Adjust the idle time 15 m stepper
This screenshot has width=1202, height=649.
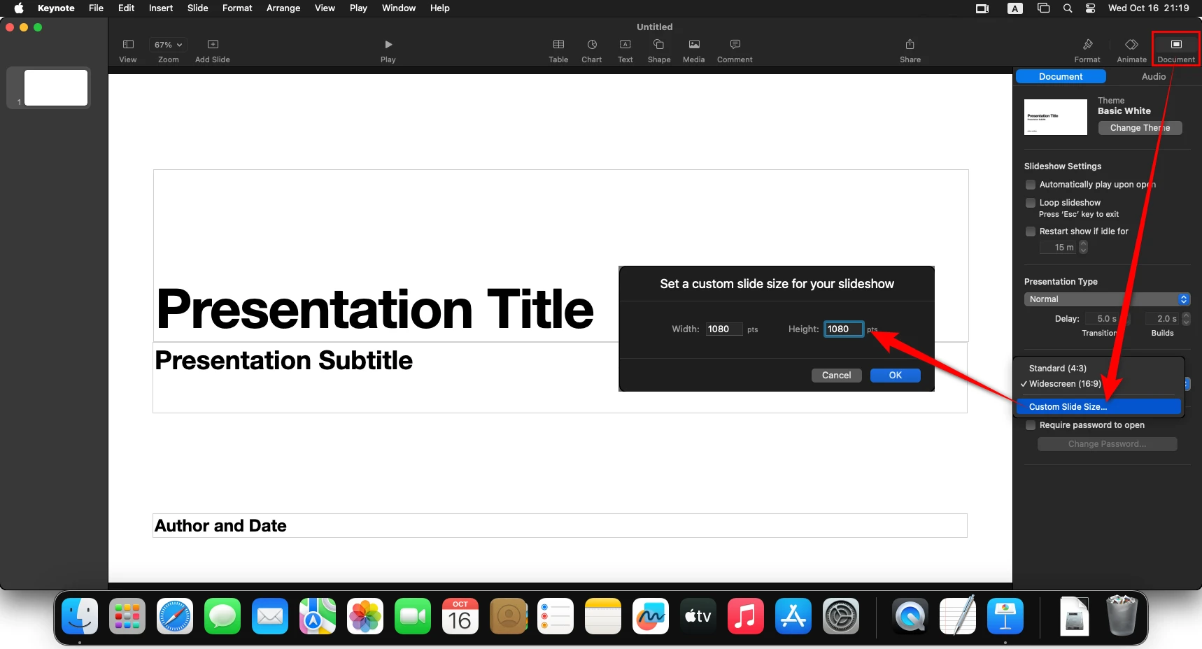tap(1083, 247)
